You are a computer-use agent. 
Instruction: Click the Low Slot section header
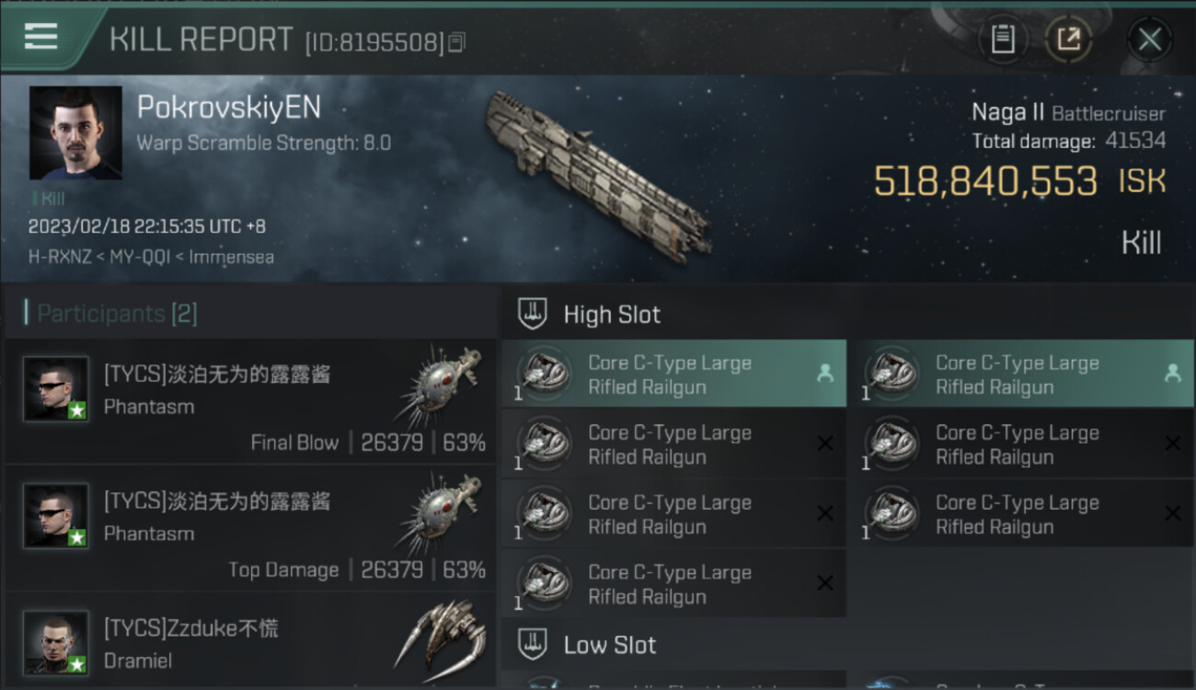click(610, 645)
